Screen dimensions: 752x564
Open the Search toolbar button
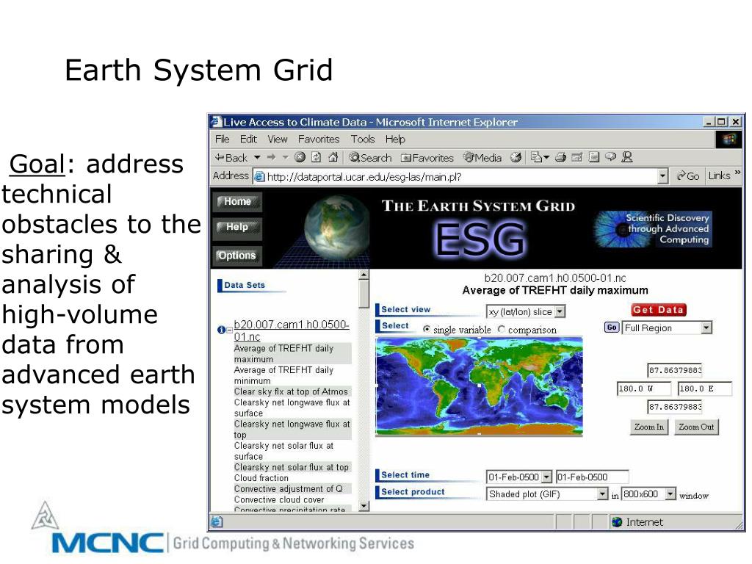click(370, 157)
